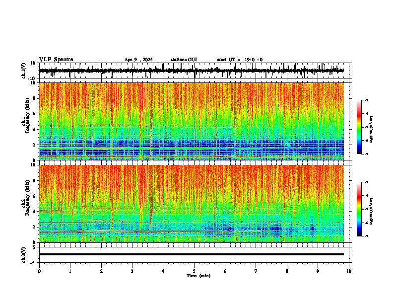Click the ch.3 flat black trace line
Screen dimensions: 393x304
tap(192, 254)
